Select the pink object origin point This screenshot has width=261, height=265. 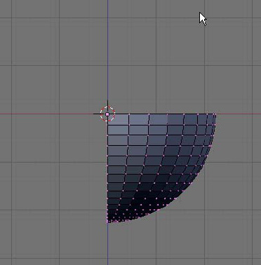[107, 114]
